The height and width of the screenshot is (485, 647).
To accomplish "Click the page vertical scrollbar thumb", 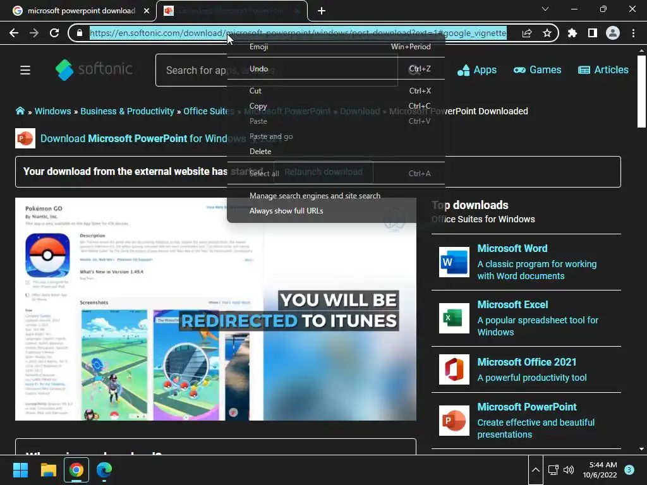I will point(641,92).
